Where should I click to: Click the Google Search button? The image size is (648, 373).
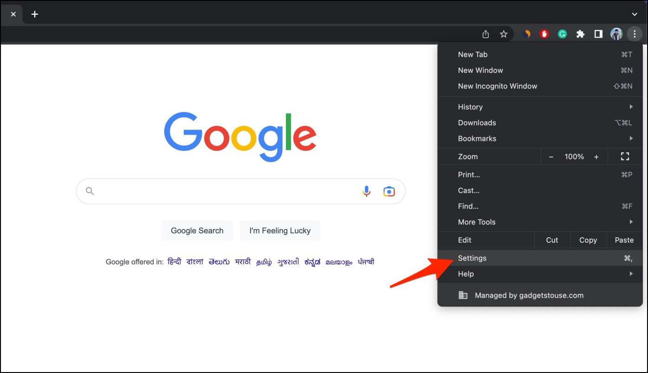(x=197, y=231)
